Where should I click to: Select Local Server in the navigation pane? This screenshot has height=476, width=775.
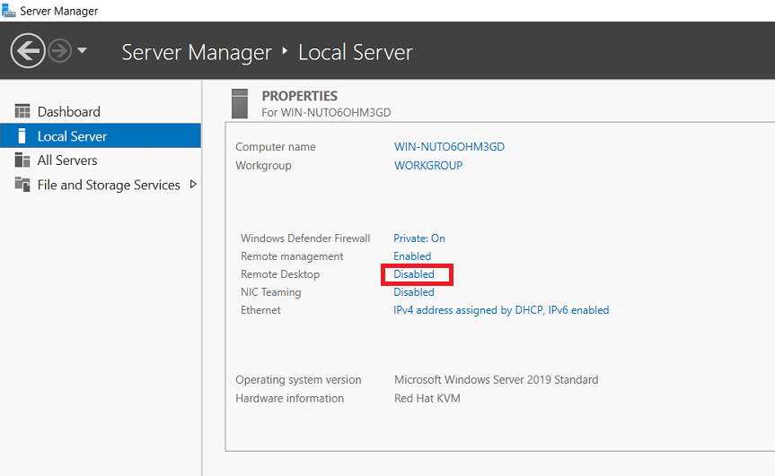coord(101,135)
